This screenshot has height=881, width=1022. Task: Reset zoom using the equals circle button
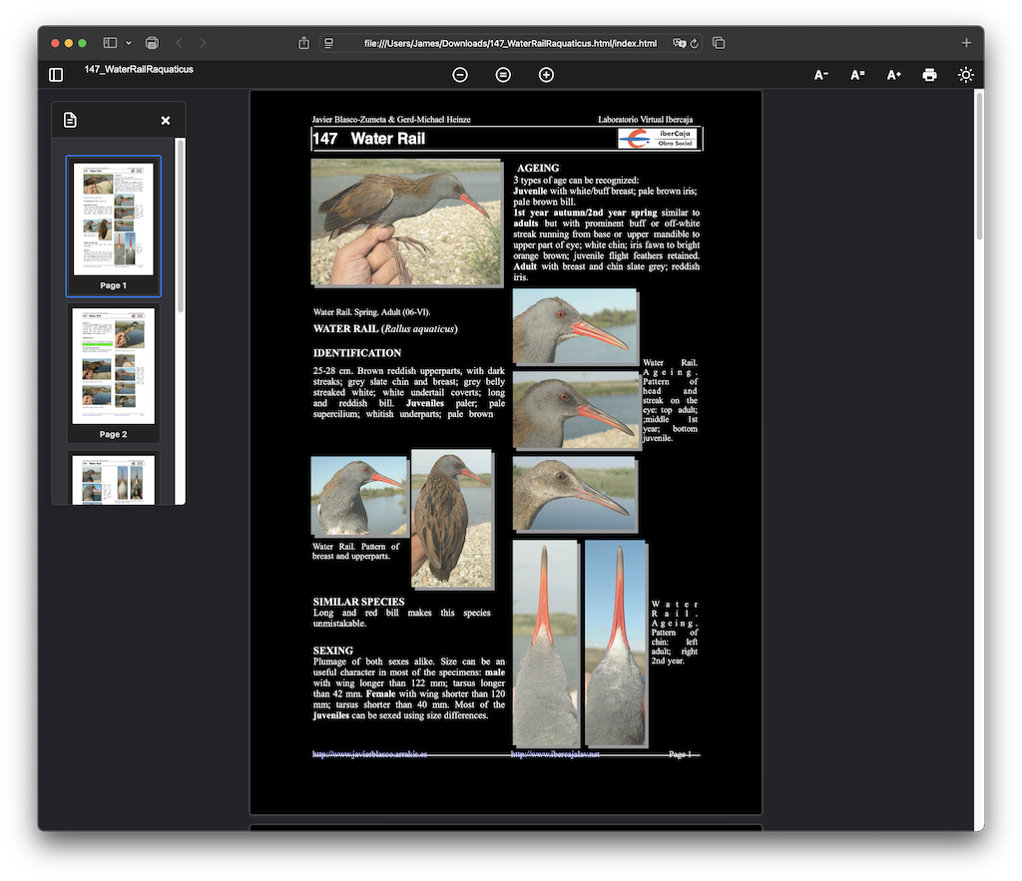[503, 75]
